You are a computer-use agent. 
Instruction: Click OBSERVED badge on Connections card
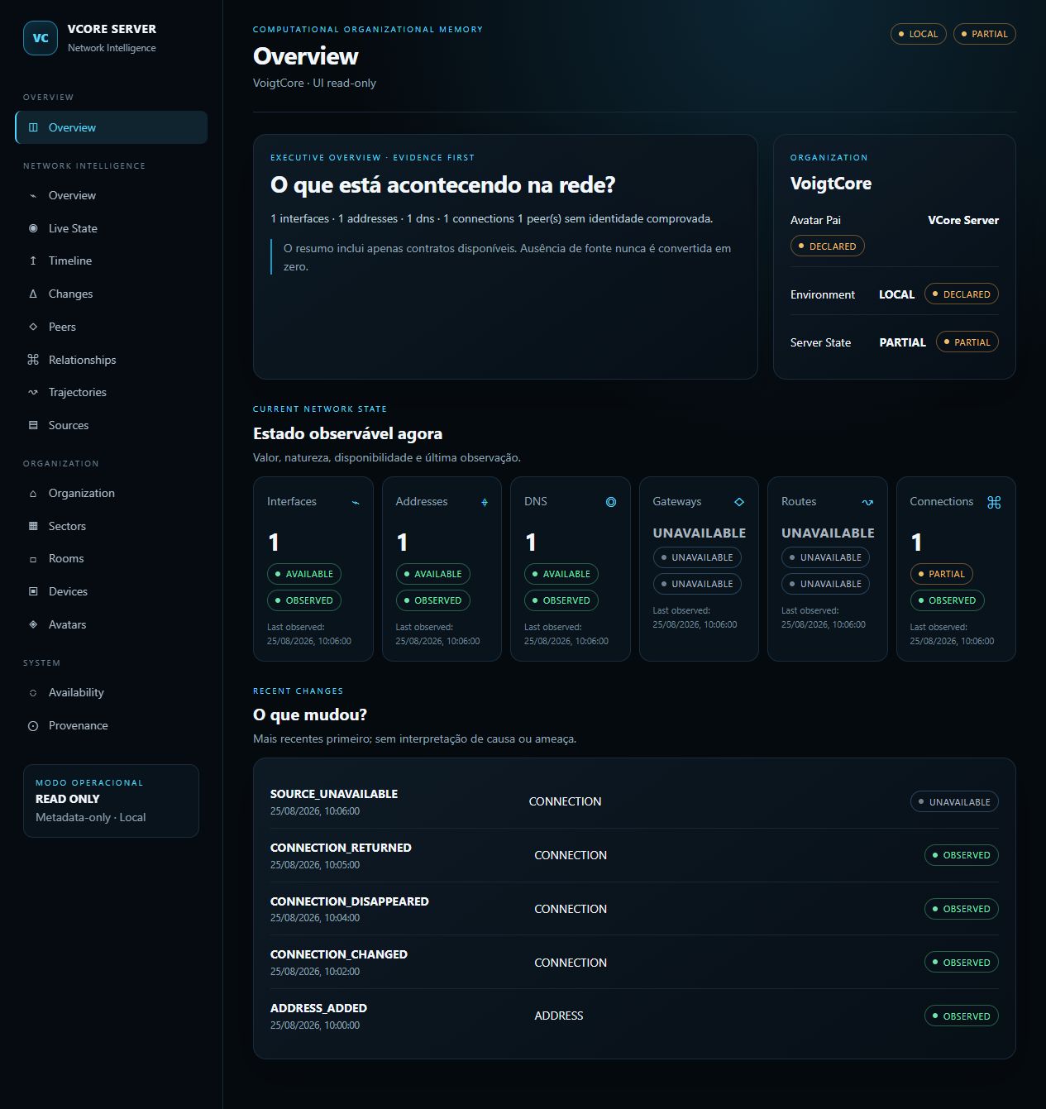coord(947,600)
